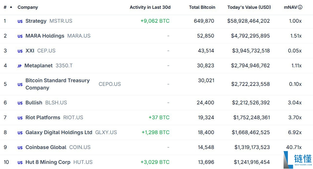Sort by the Total Bitcoin column header
This screenshot has width=313, height=169.
point(202,7)
